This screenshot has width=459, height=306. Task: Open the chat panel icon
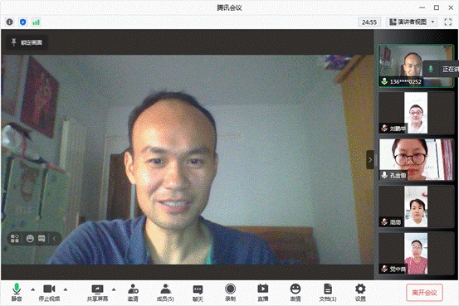tap(198, 293)
